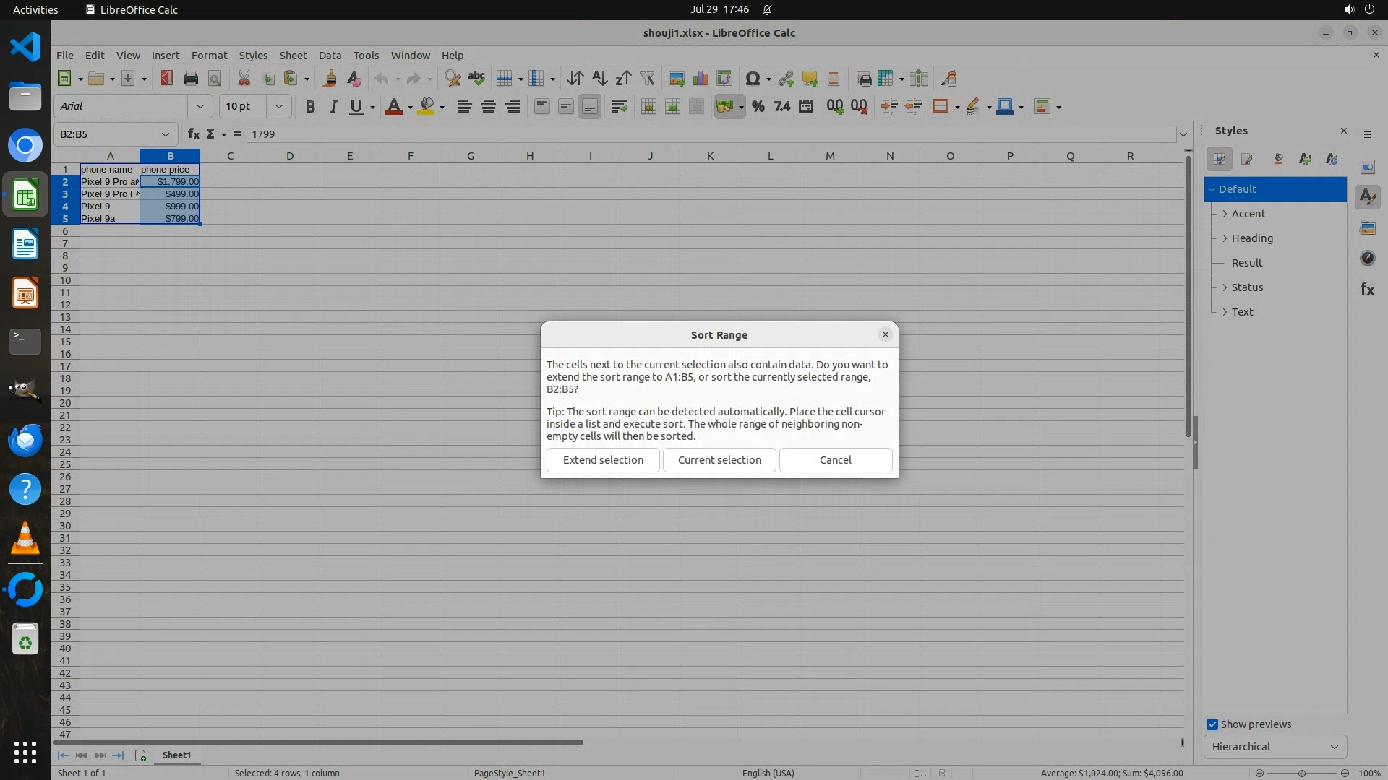Toggle Italic formatting
Viewport: 1388px width, 780px height.
point(333,107)
